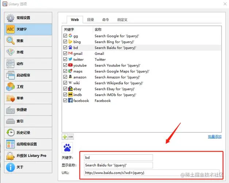Click the YouTube icon in the list

click(70, 65)
